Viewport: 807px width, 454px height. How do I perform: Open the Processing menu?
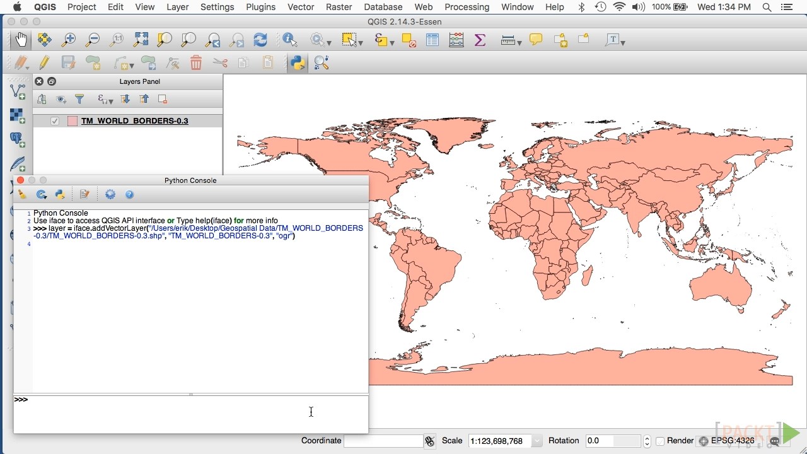coord(467,7)
